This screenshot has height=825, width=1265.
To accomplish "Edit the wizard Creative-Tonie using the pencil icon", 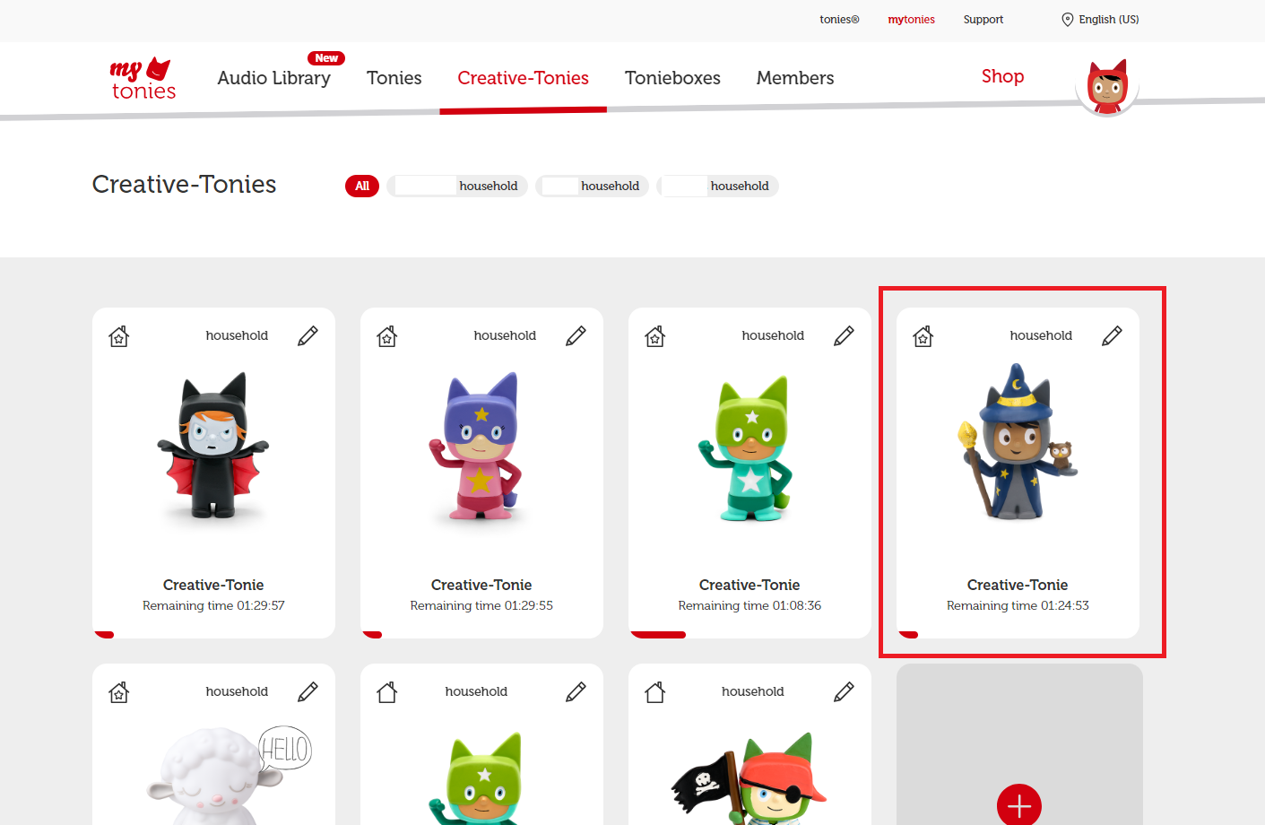I will click(1112, 336).
